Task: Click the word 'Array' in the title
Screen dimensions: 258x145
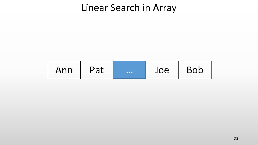Action: click(x=164, y=8)
